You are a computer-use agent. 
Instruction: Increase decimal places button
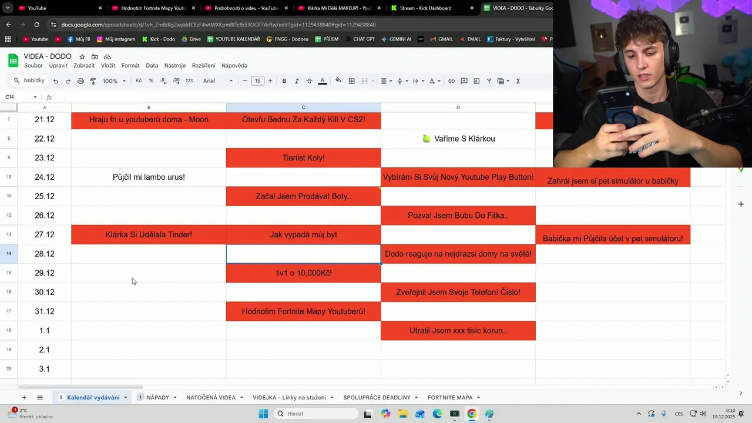point(176,81)
